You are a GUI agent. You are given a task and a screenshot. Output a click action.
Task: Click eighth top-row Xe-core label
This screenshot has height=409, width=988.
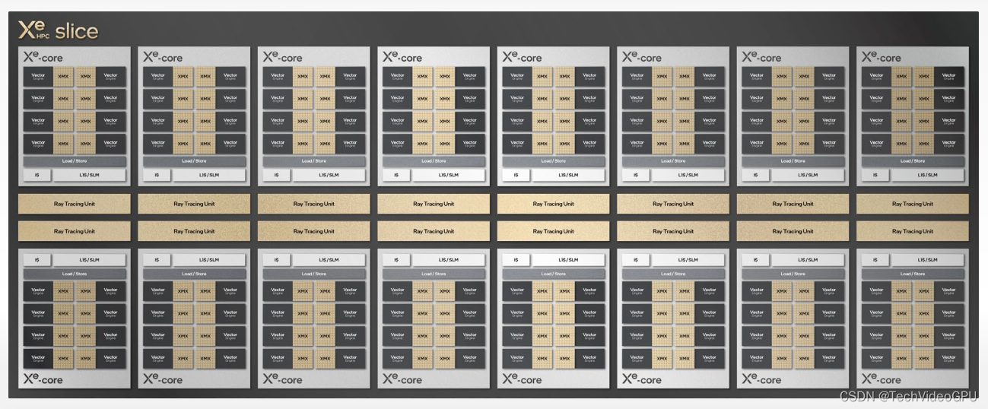pos(882,57)
